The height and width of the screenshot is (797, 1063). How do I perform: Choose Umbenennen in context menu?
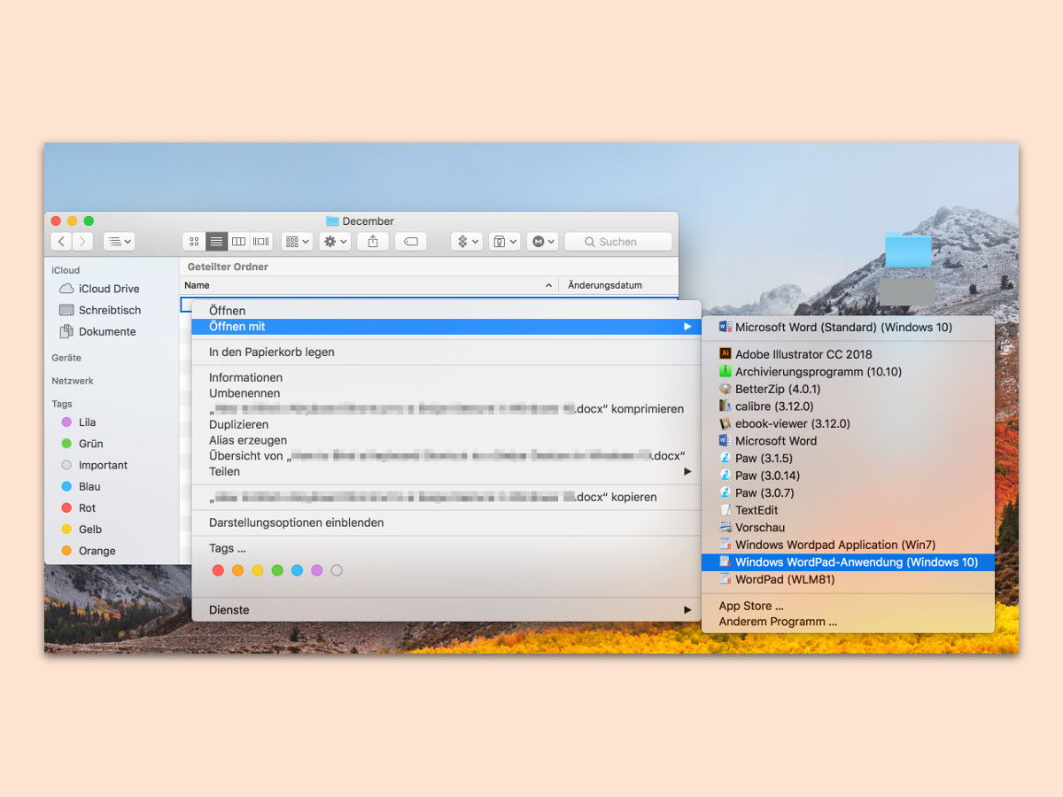pyautogui.click(x=446, y=393)
